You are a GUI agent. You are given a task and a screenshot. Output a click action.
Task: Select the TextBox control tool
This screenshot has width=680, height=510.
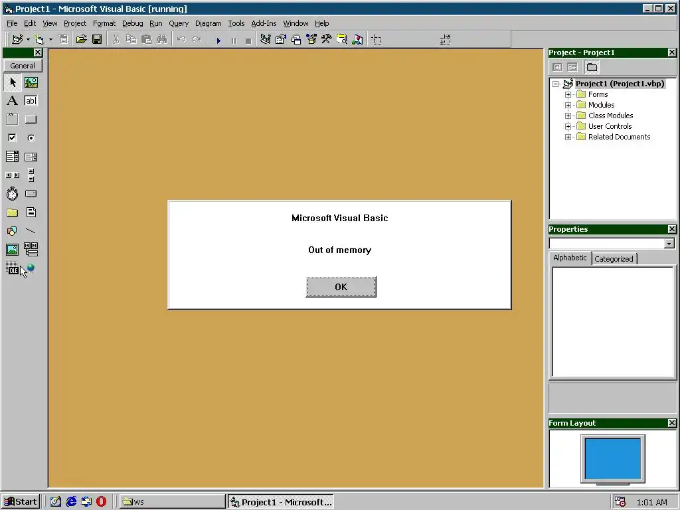31,101
